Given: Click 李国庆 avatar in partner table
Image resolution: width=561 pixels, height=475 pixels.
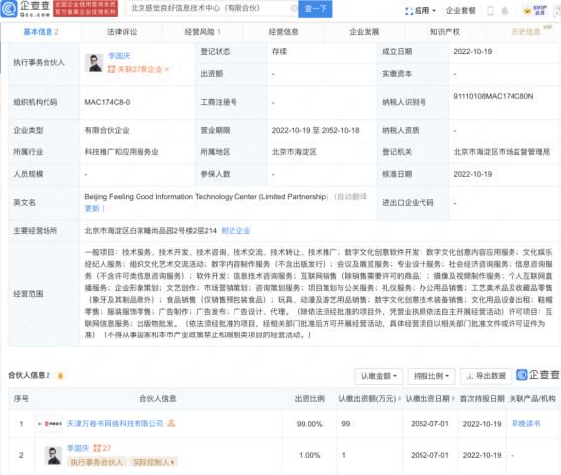Looking at the screenshot, I should tap(53, 455).
